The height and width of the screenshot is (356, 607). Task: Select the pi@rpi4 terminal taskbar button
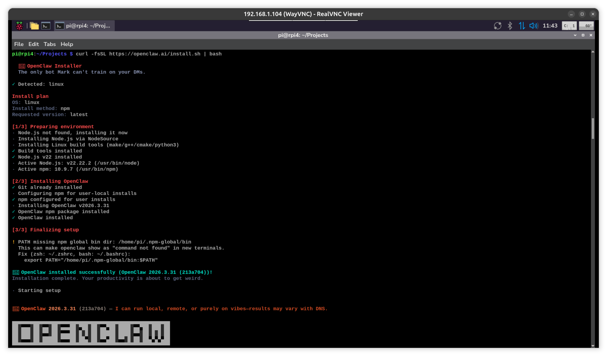[x=84, y=26]
